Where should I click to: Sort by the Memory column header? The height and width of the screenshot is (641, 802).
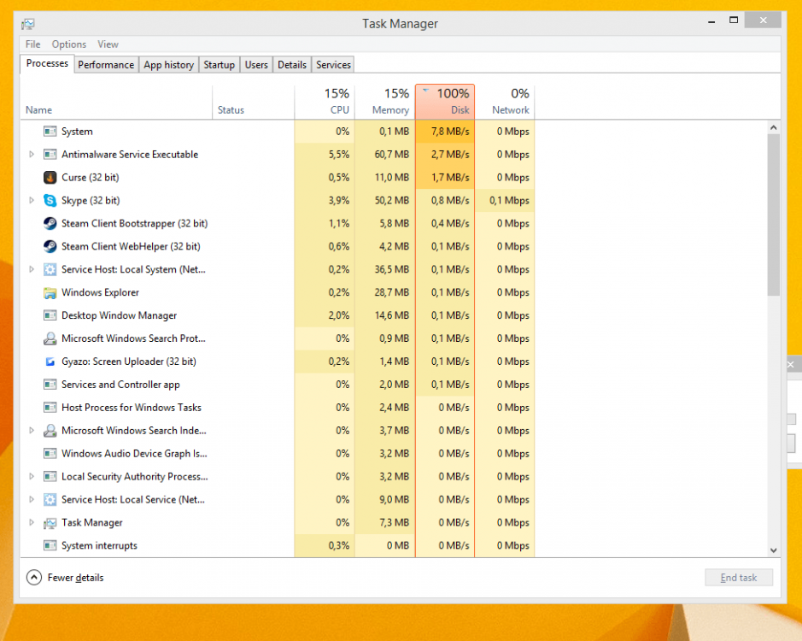[x=385, y=102]
